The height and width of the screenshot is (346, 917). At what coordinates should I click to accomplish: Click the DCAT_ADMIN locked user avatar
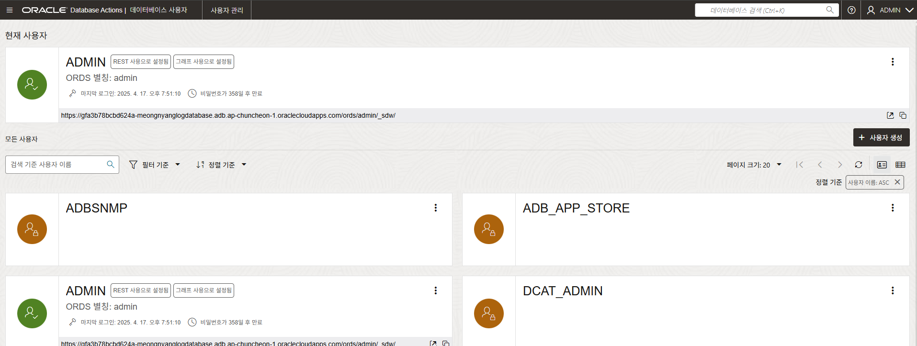click(489, 313)
